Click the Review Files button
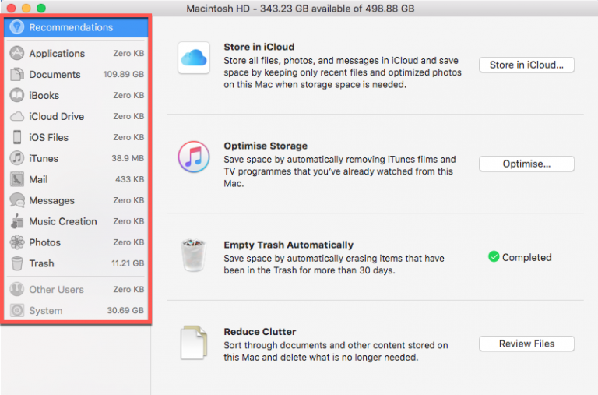 (x=526, y=344)
